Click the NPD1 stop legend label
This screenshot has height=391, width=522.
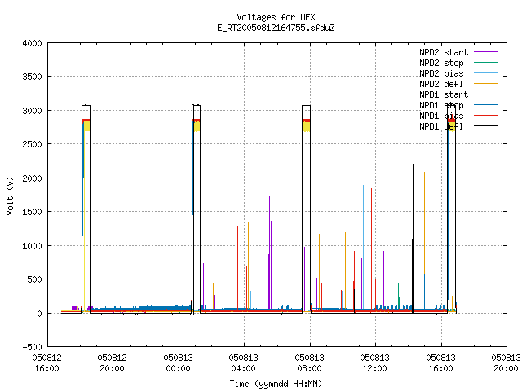441,105
